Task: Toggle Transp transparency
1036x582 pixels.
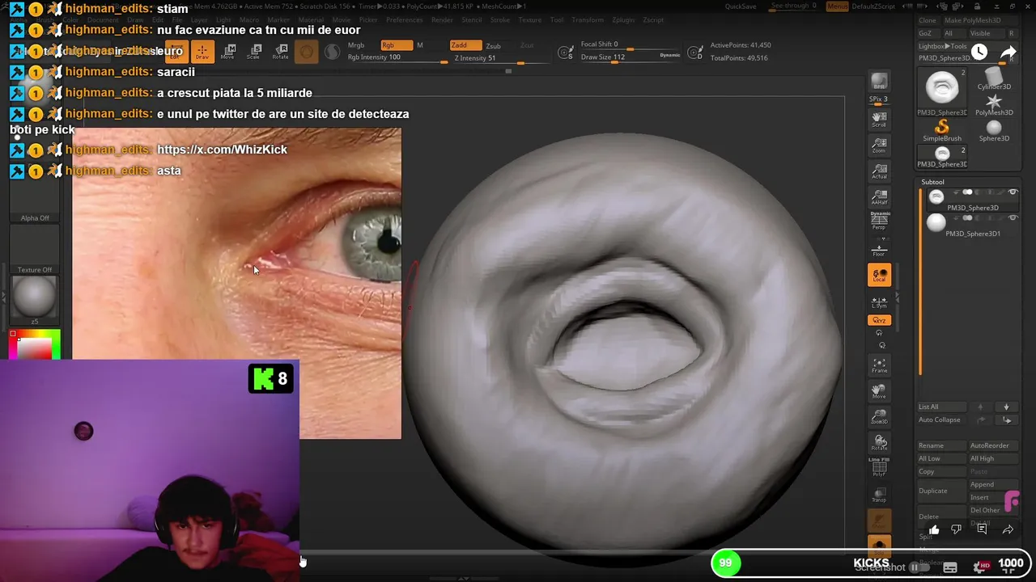Action: point(879,495)
